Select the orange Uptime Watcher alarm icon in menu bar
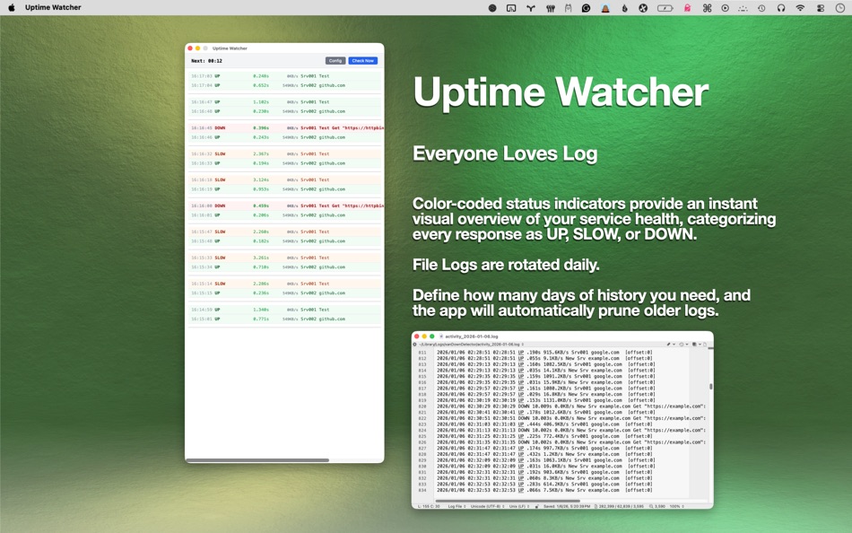Viewport: 852px width, 533px height. [x=605, y=7]
